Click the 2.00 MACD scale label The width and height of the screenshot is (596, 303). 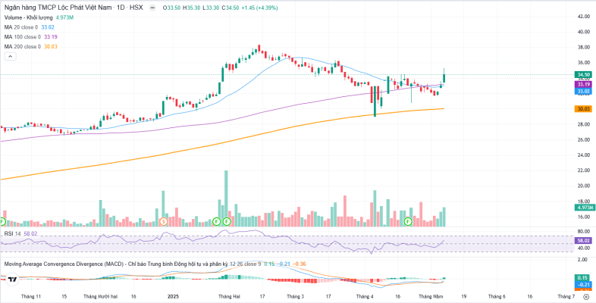point(583,259)
